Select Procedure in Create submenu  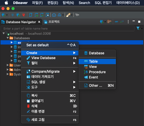(x=97, y=72)
